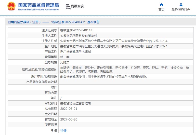Click the 数据查询 heading text
The height and width of the screenshot is (135, 196).
77,7
